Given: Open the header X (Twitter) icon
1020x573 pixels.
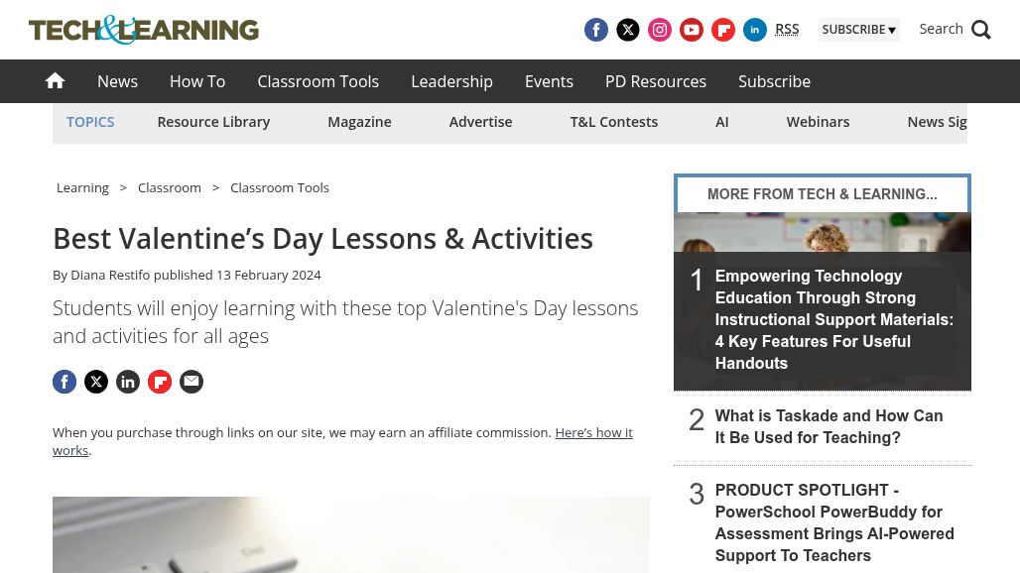Looking at the screenshot, I should 628,30.
